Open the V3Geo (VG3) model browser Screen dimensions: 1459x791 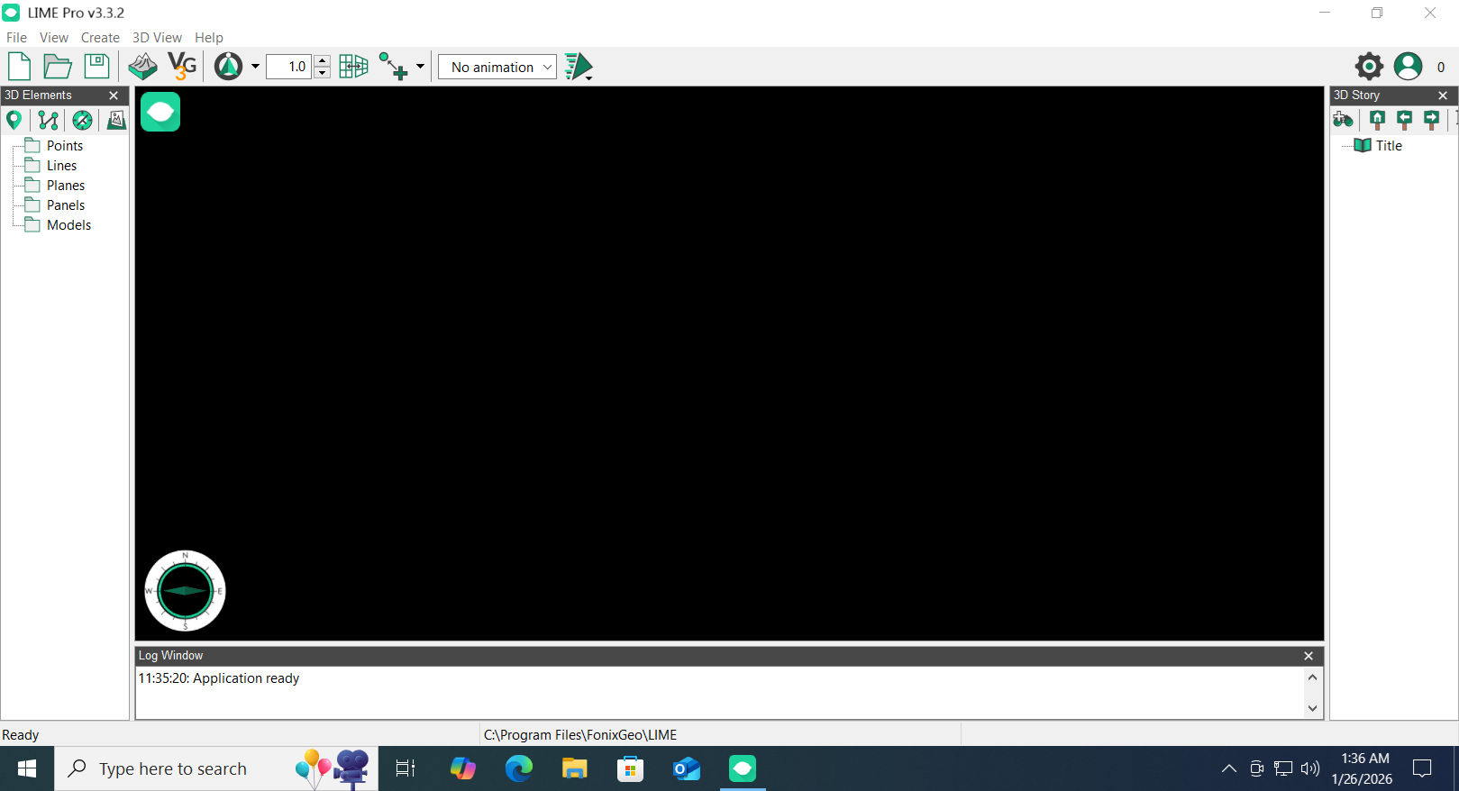point(182,67)
